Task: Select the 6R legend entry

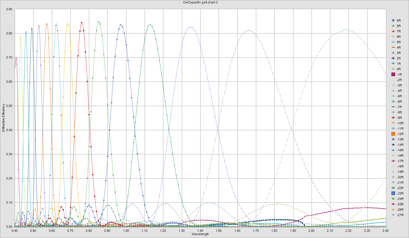Action: click(396, 37)
